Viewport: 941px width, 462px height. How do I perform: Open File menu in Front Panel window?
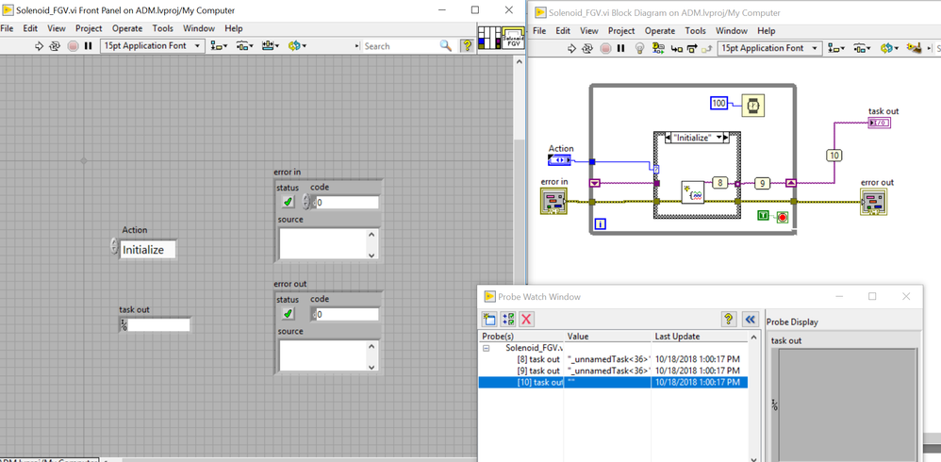7,28
